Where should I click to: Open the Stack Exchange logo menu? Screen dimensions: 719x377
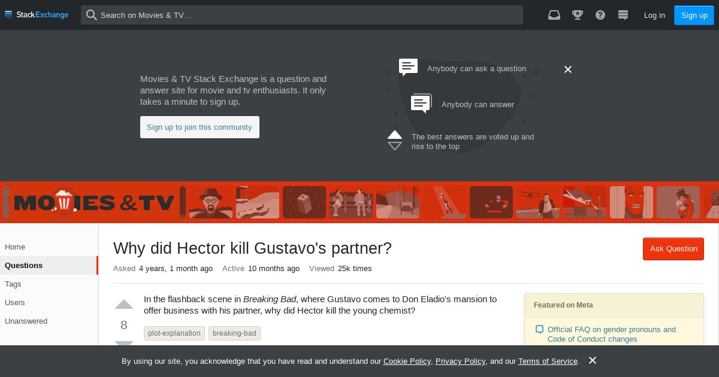pyautogui.click(x=37, y=15)
